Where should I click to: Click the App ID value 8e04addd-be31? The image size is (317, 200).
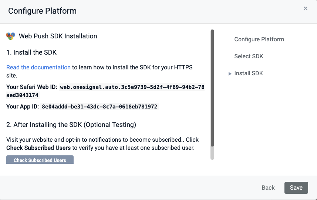(100, 106)
